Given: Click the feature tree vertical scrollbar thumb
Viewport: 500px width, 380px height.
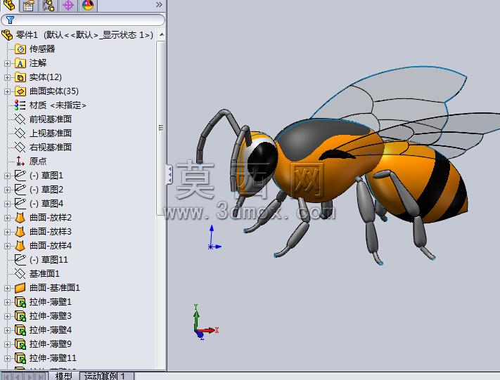Looking at the screenshot, I should 161,127.
